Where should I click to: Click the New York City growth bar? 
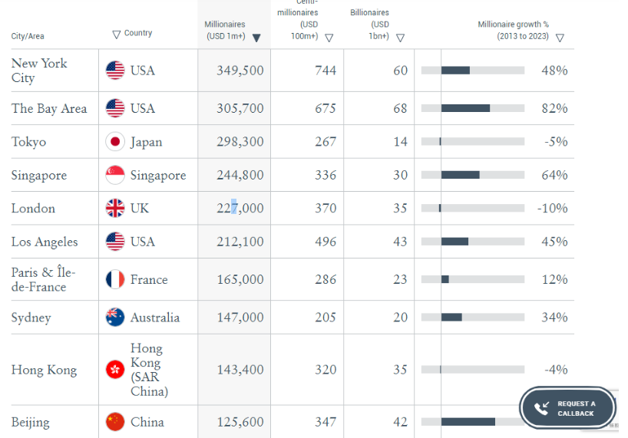click(455, 71)
